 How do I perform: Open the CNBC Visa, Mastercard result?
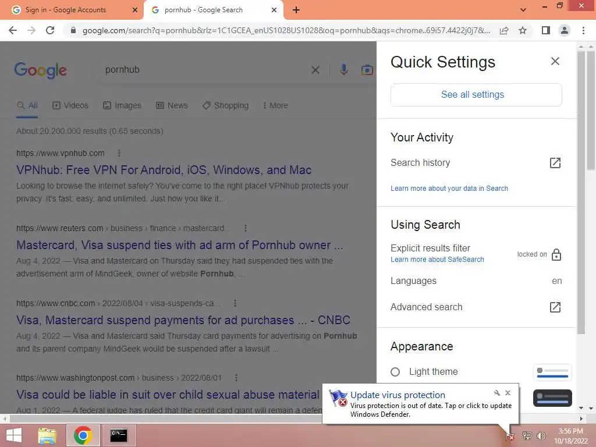click(x=183, y=321)
